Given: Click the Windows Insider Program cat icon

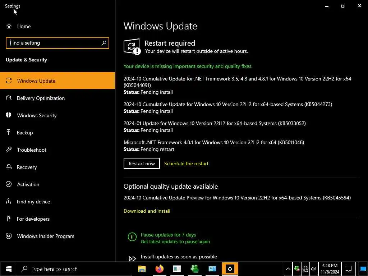Looking at the screenshot, I should click(9, 236).
